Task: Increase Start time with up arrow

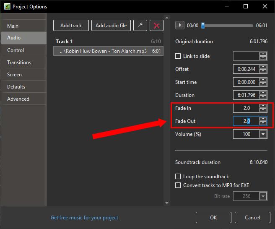Action: tap(263, 80)
